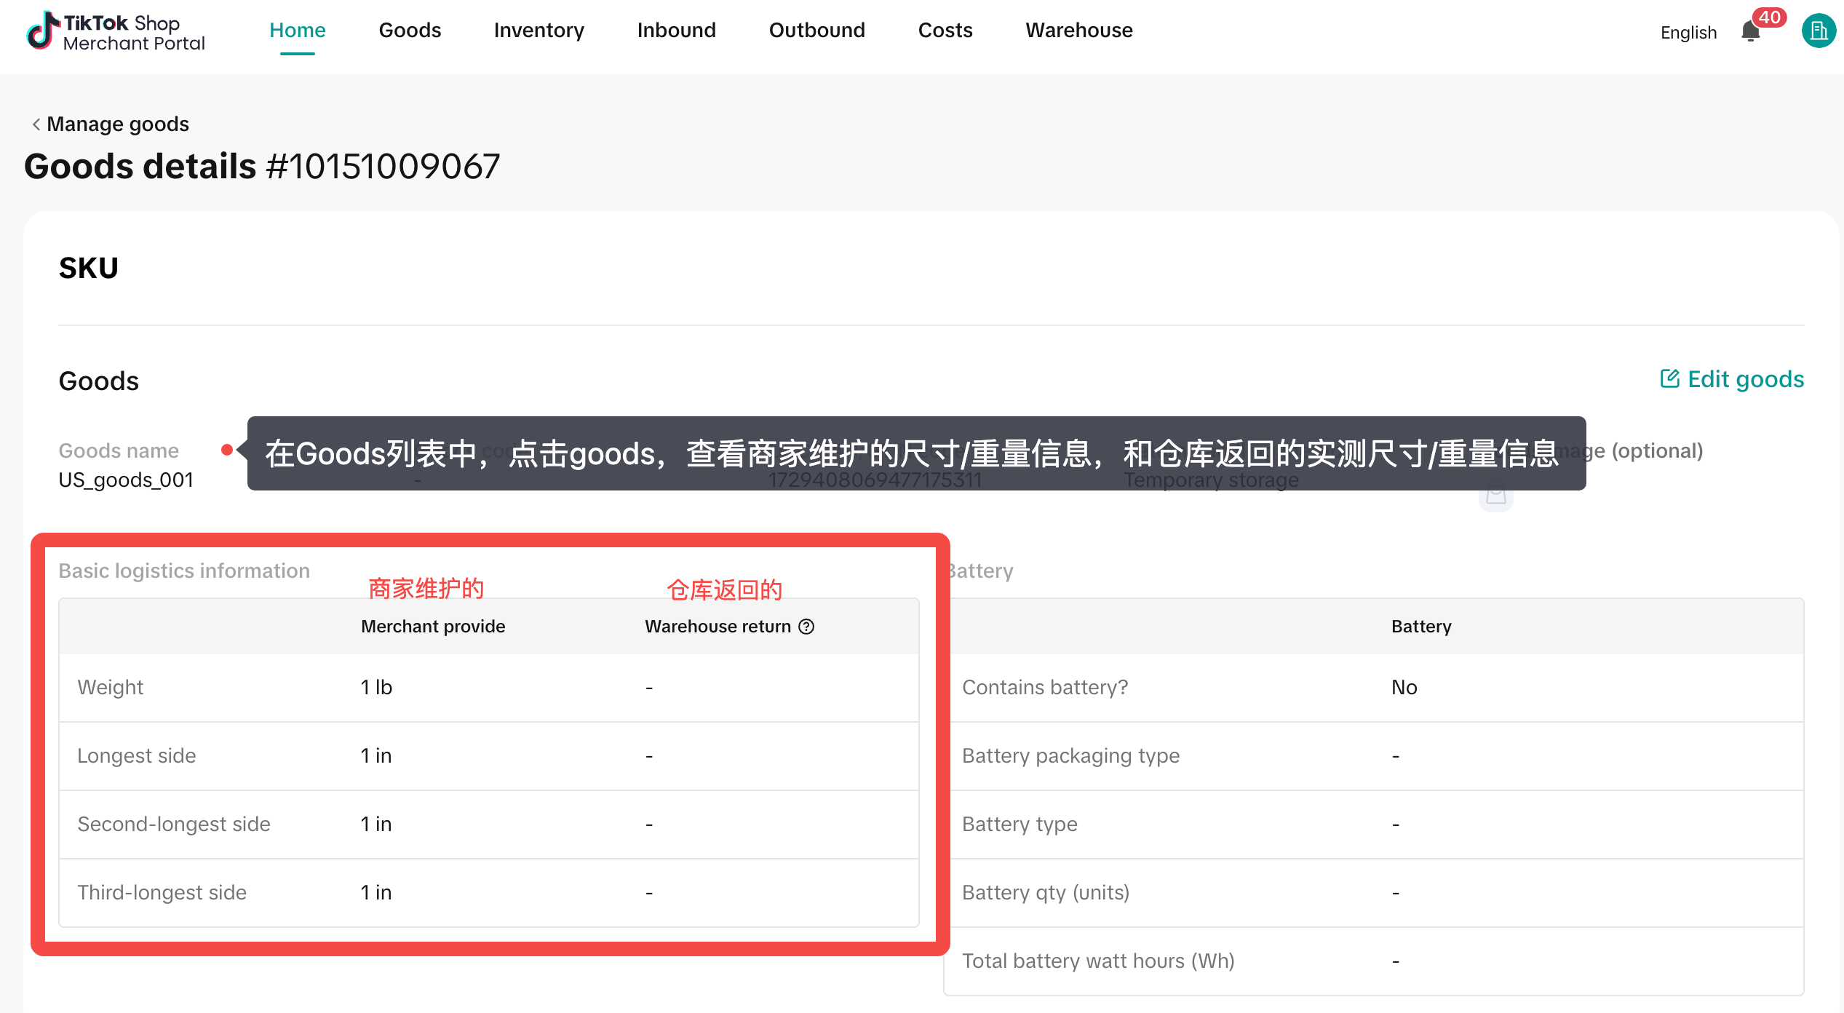1844x1013 pixels.
Task: Click the teal account avatar icon
Action: 1818,31
